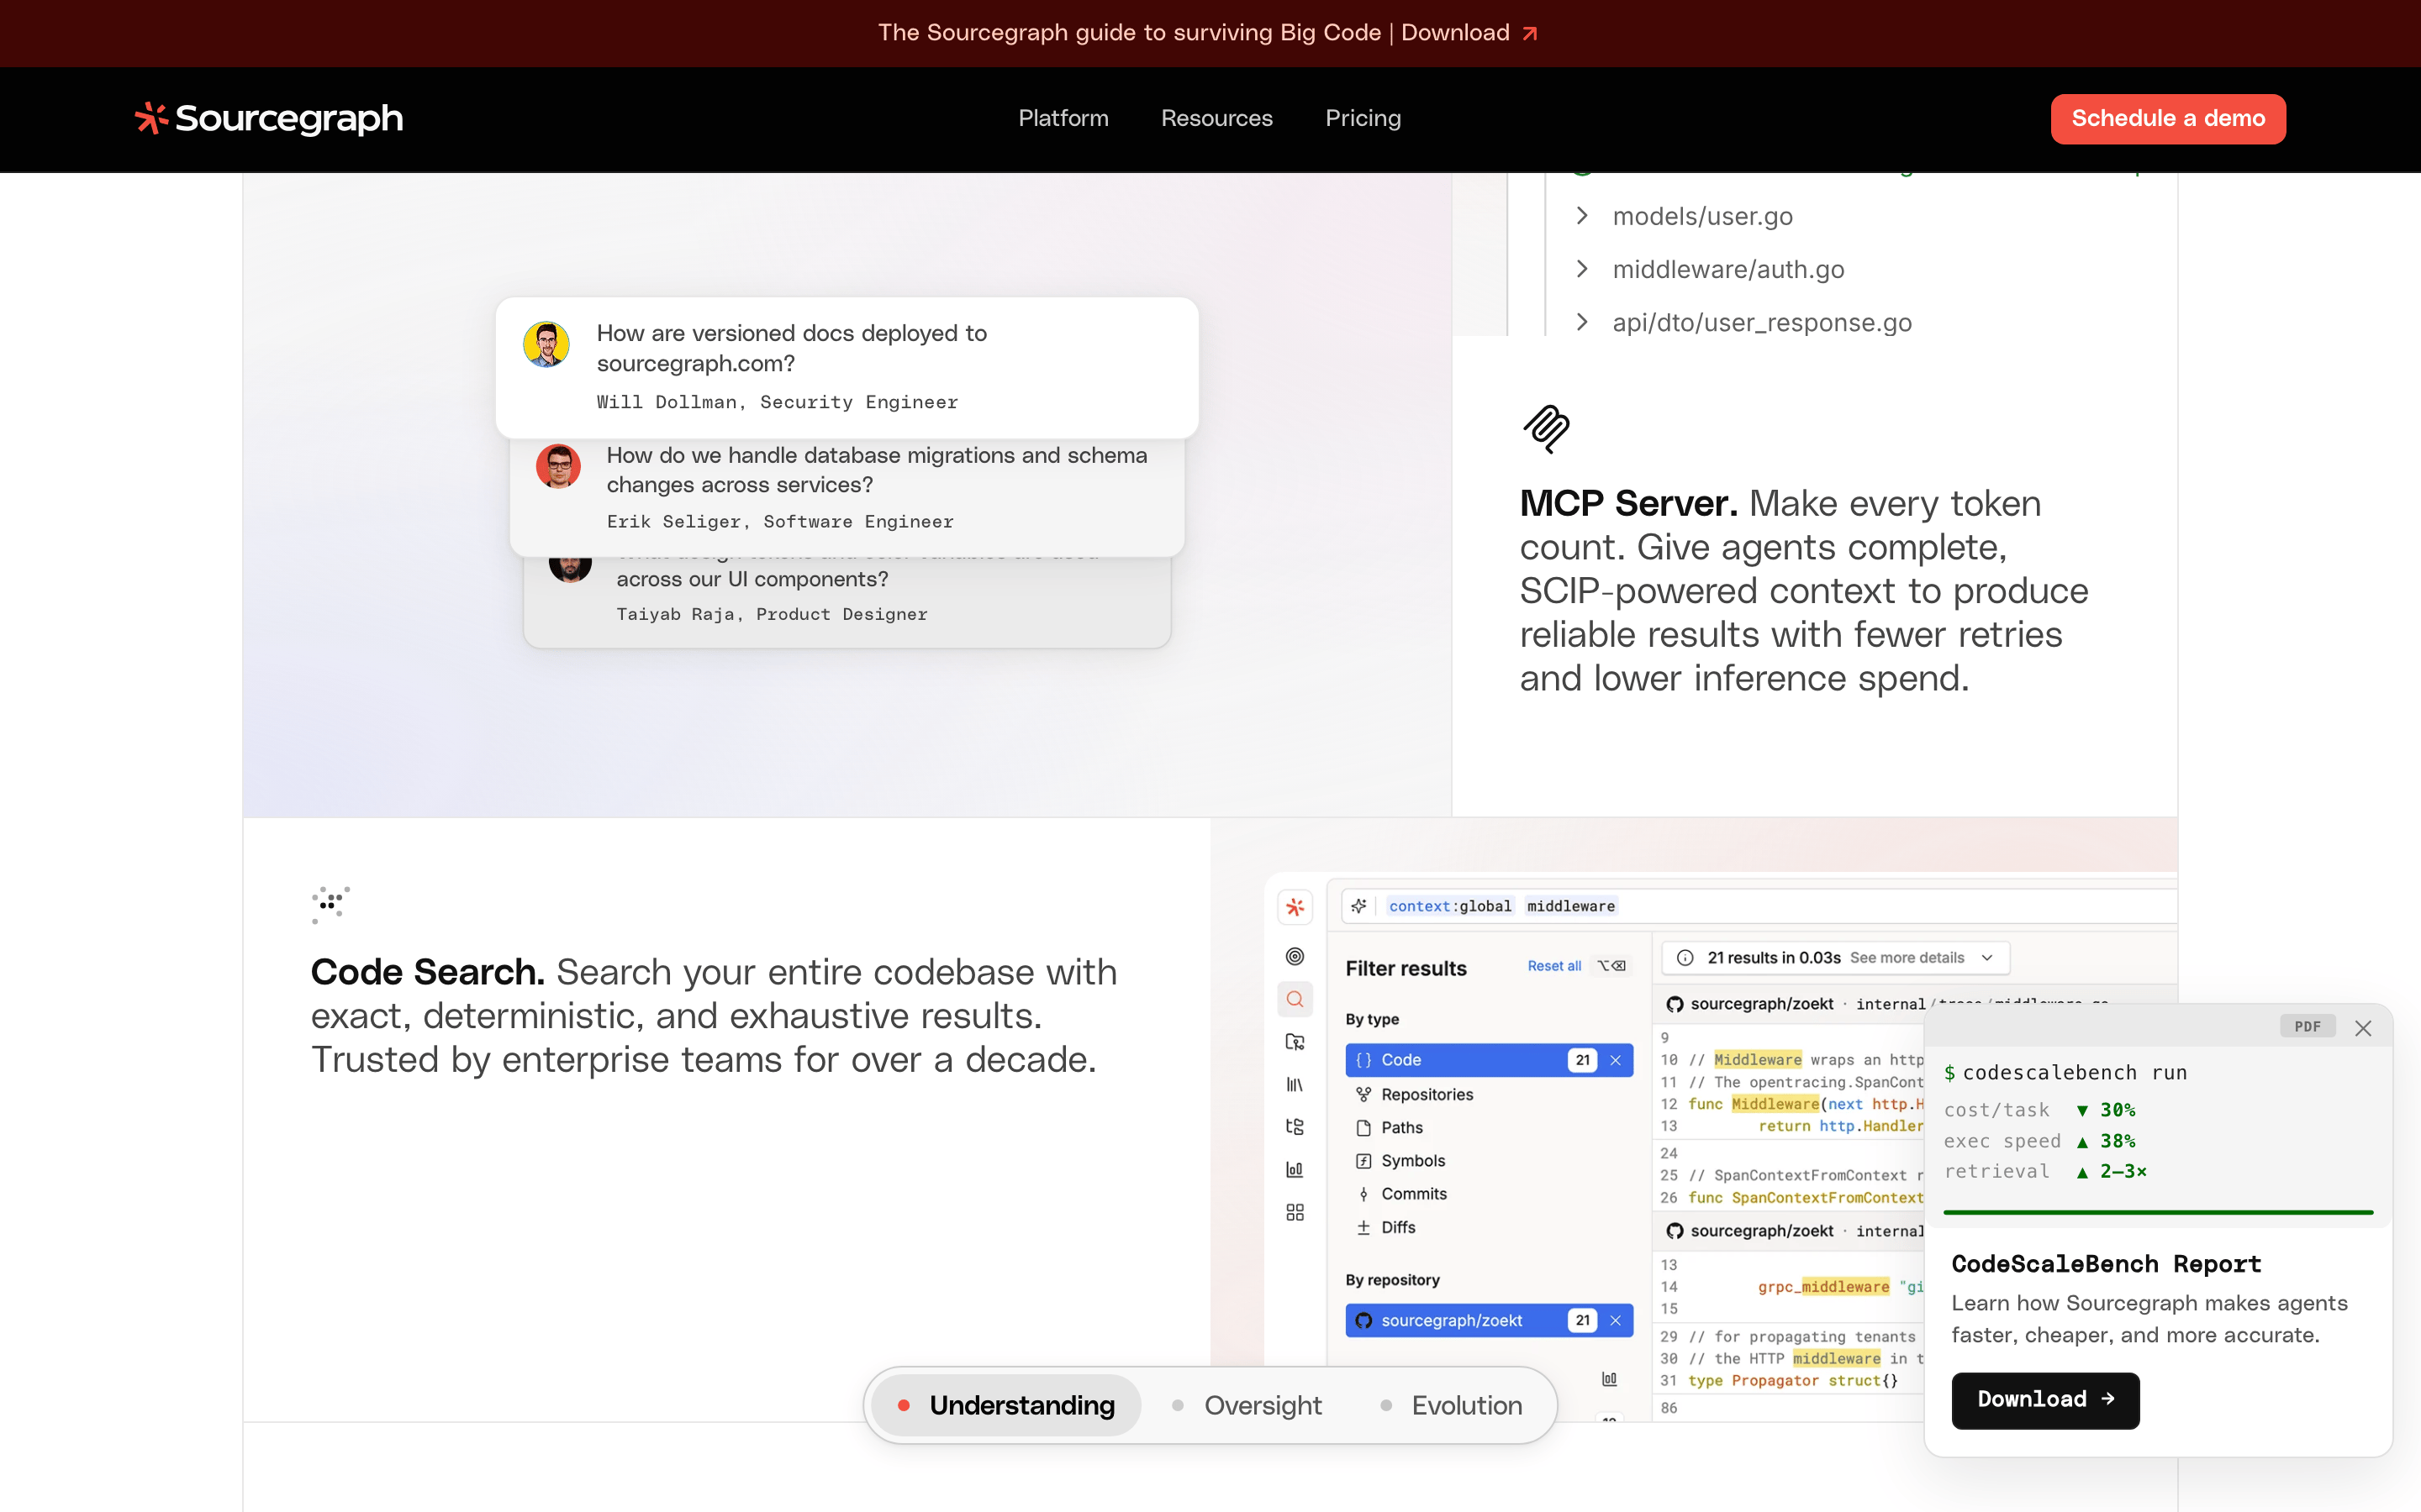The width and height of the screenshot is (2421, 1512).
Task: Switch to the Evolution tab
Action: pos(1451,1405)
